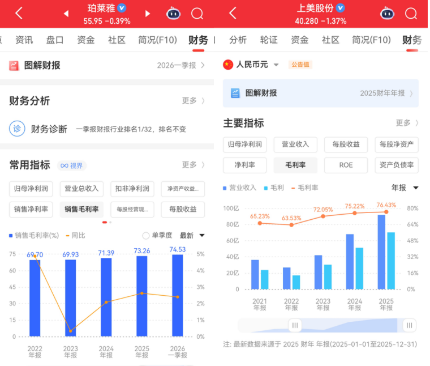Open 社区 tab on 珀莱雅 page

coord(117,40)
